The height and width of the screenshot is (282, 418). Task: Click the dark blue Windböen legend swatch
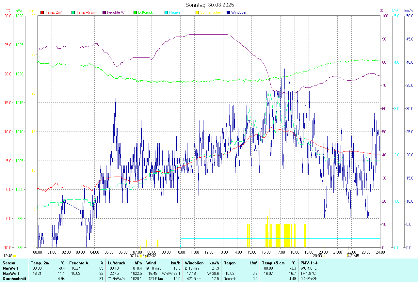pos(228,12)
